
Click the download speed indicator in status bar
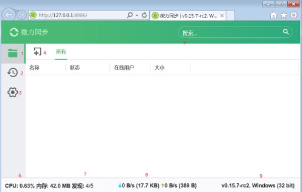139,185
